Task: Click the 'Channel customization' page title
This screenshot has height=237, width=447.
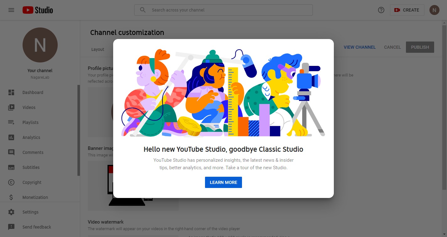Action: point(127,32)
